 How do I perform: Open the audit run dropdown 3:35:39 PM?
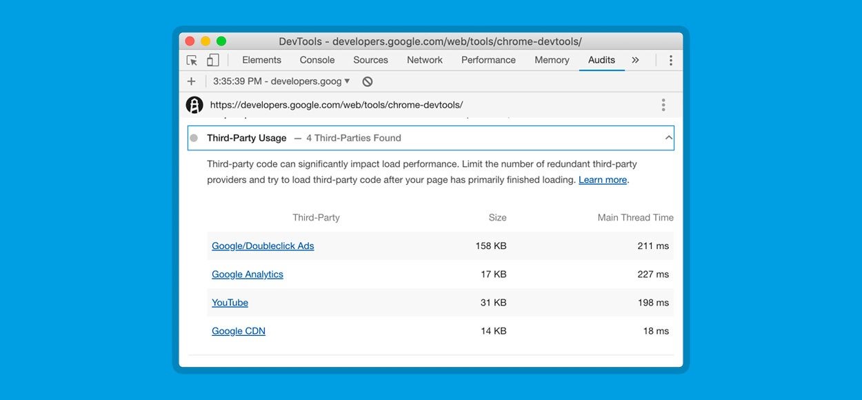point(281,81)
